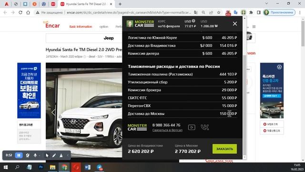
Task: Click the browser forward arrow
Action: click(13, 12)
